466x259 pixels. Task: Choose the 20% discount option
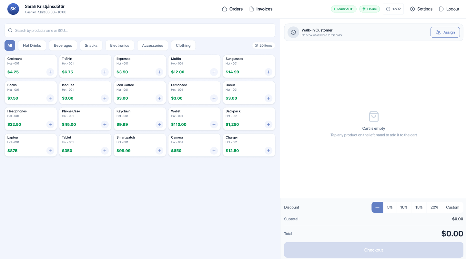pyautogui.click(x=434, y=207)
